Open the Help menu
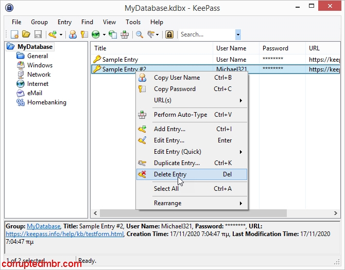The image size is (345, 270). click(x=157, y=22)
